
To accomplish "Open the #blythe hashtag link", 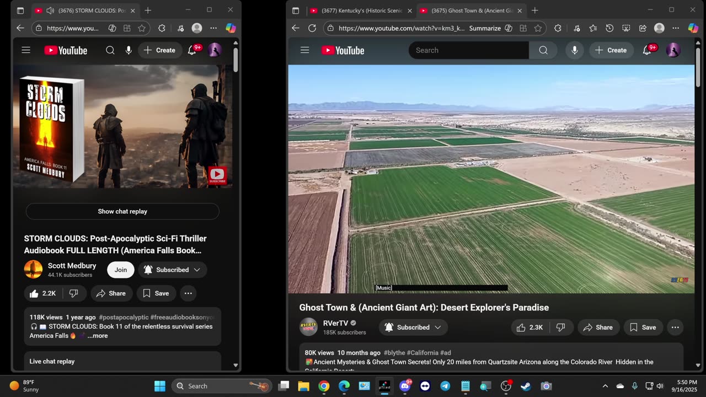I will click(394, 353).
